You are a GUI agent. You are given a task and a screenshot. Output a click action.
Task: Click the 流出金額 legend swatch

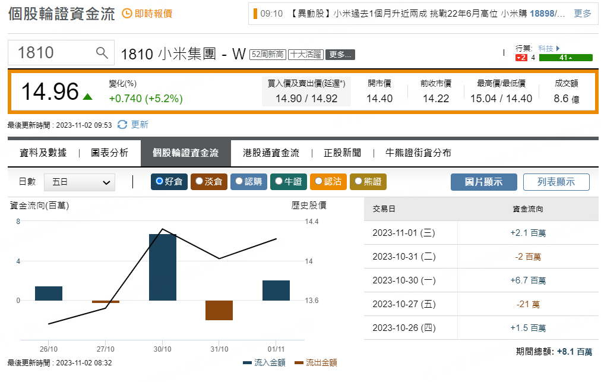299,363
